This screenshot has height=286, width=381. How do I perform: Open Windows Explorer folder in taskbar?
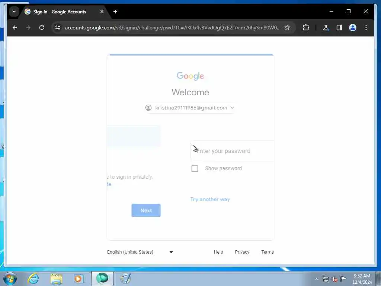(x=57, y=279)
